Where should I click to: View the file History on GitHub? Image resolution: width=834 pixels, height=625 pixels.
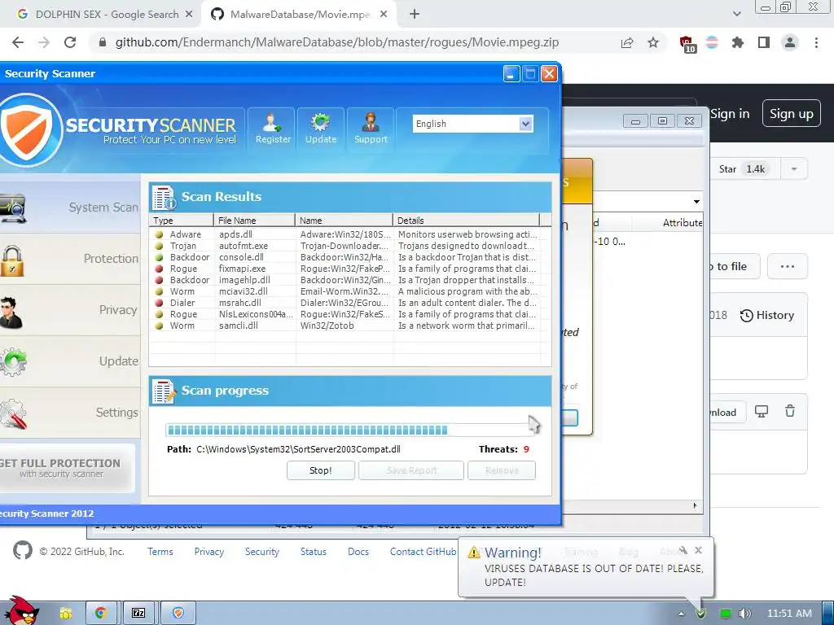coord(767,315)
